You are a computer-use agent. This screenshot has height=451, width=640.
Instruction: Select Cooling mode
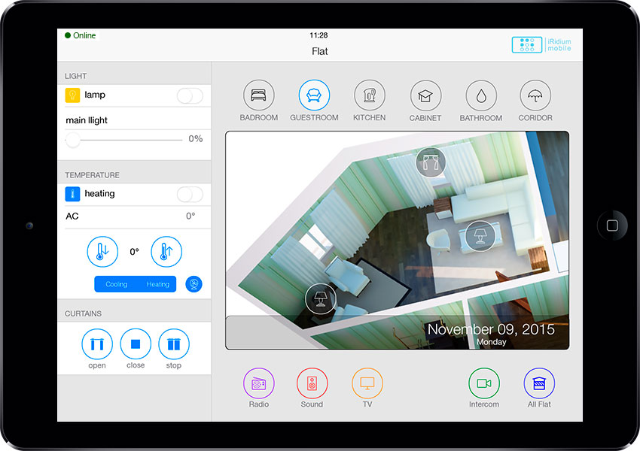(116, 284)
